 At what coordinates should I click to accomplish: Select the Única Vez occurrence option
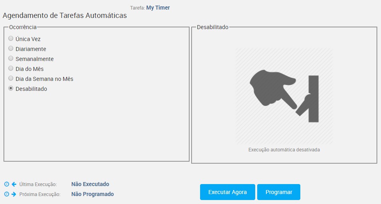click(11, 39)
